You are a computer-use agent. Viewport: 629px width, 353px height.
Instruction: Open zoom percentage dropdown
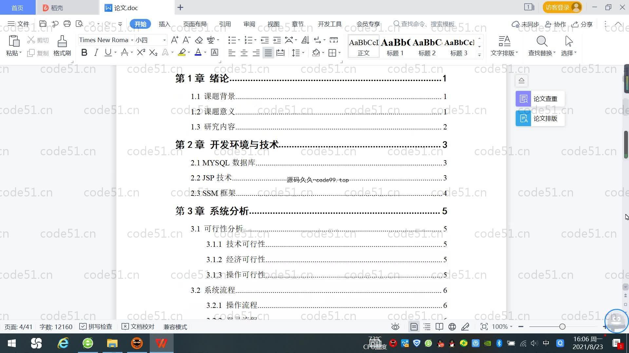click(511, 327)
